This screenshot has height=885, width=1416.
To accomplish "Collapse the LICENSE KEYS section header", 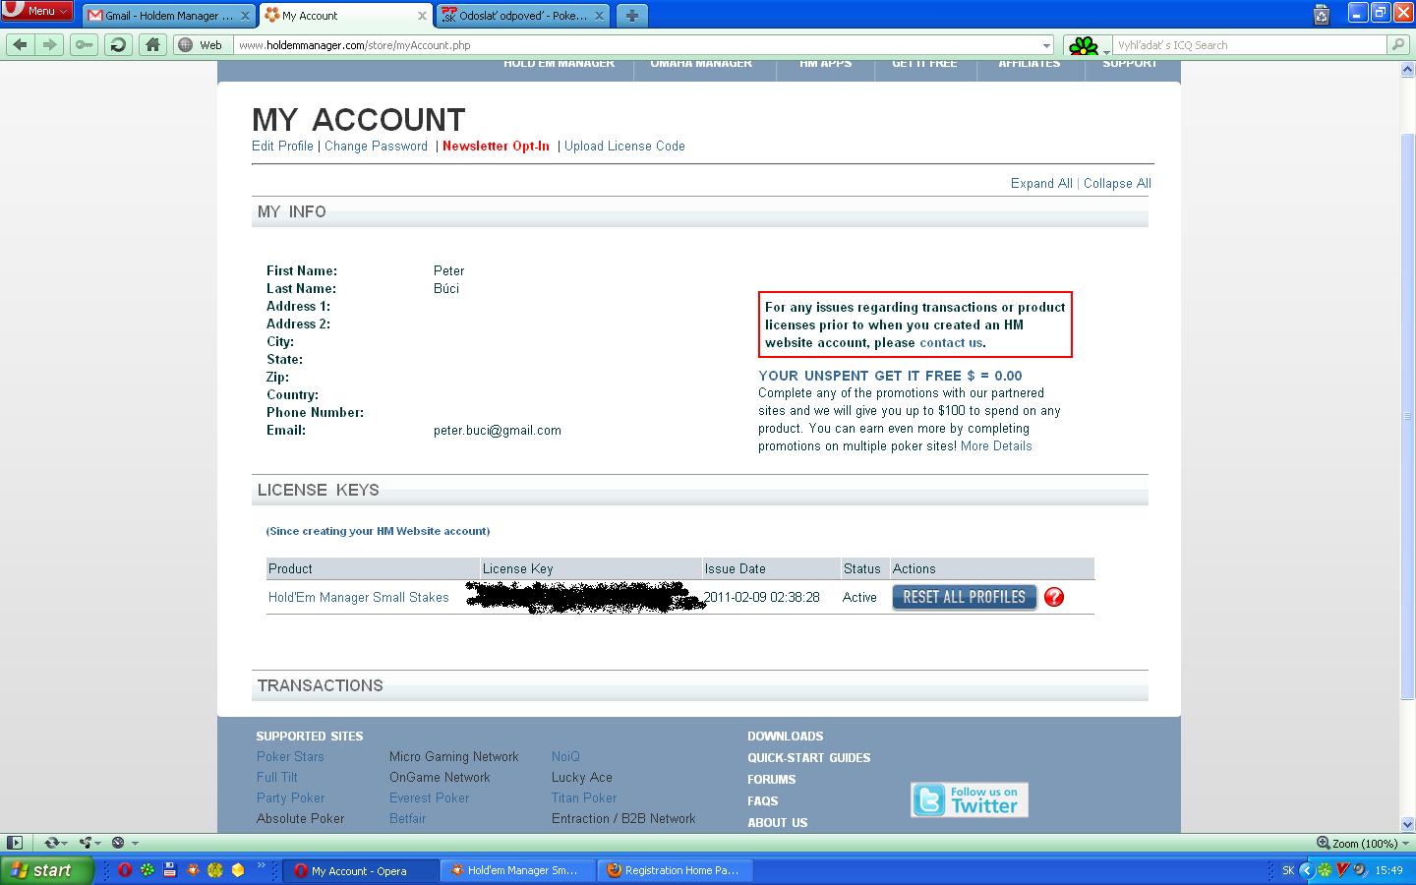I will 700,491.
